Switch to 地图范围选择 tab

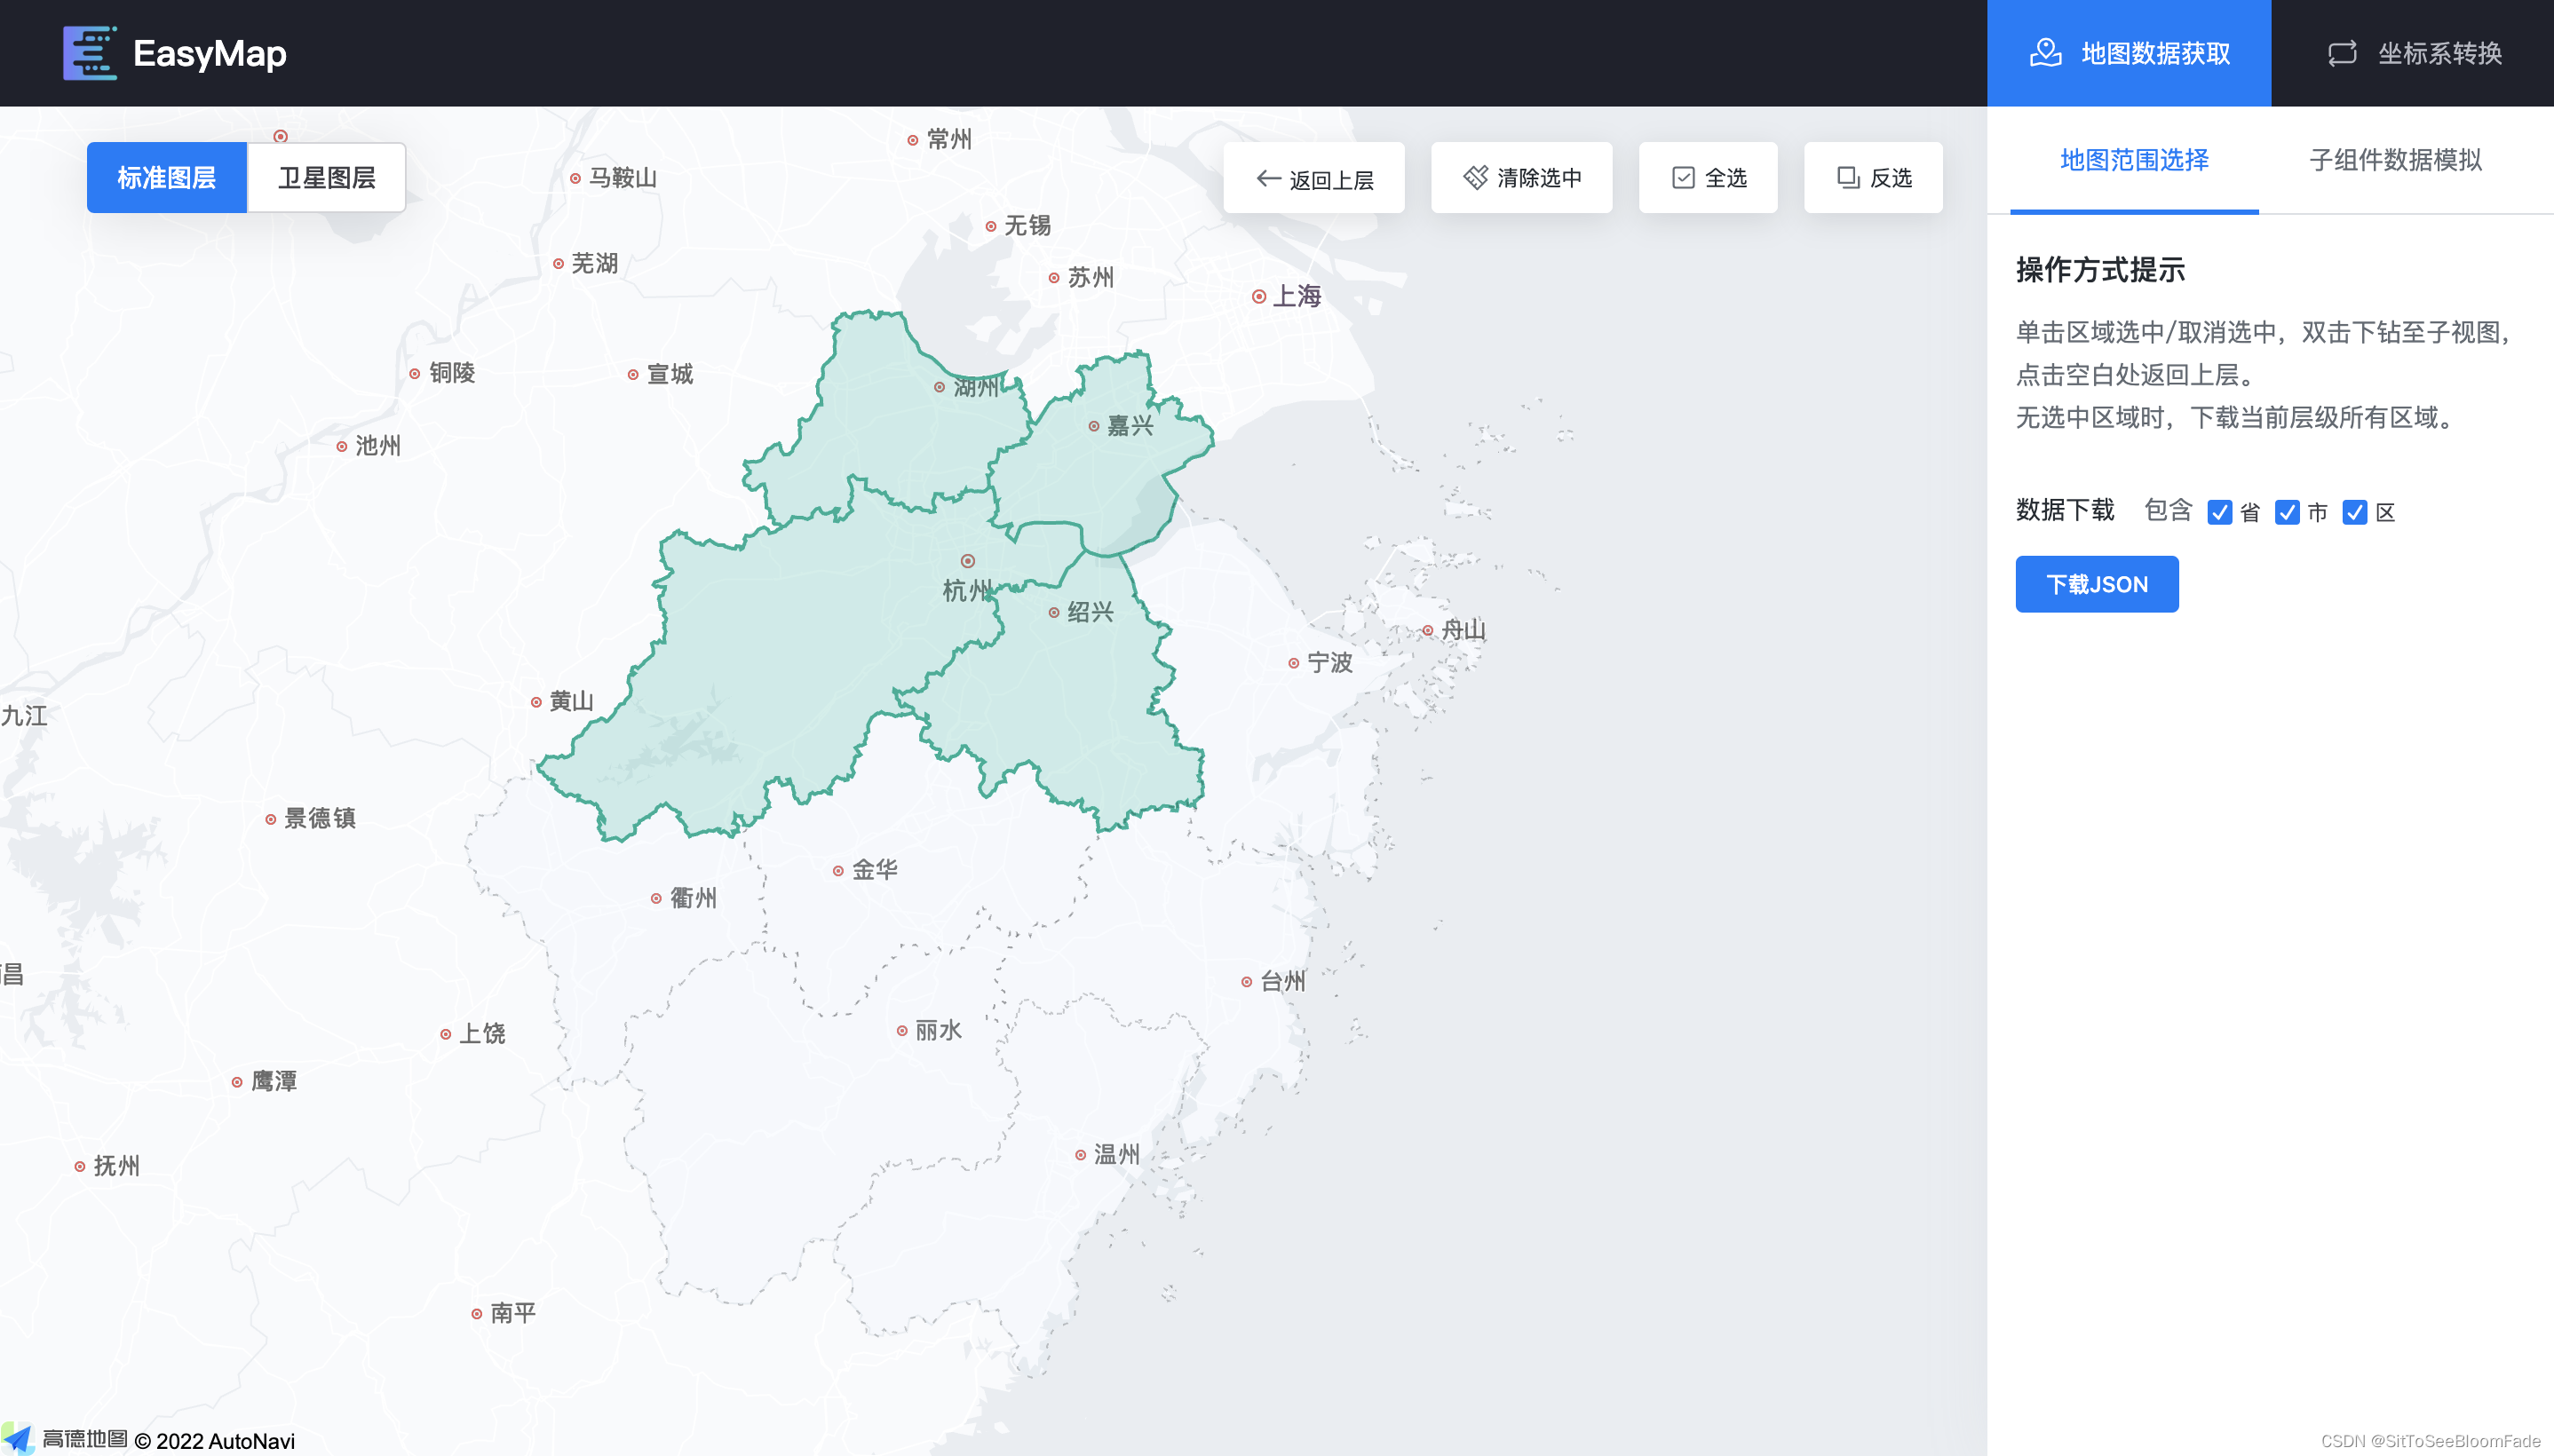tap(2135, 160)
